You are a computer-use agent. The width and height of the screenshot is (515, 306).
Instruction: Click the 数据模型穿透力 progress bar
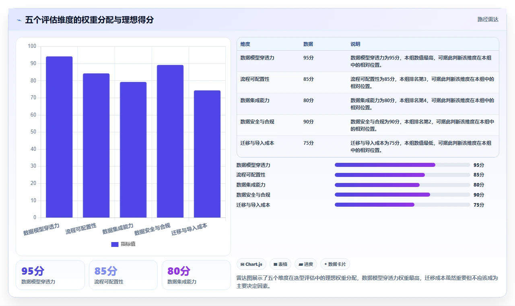pyautogui.click(x=402, y=165)
